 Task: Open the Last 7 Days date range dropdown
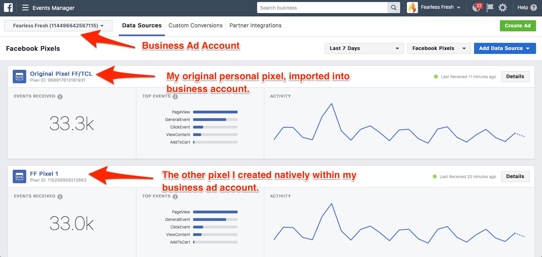coord(364,48)
